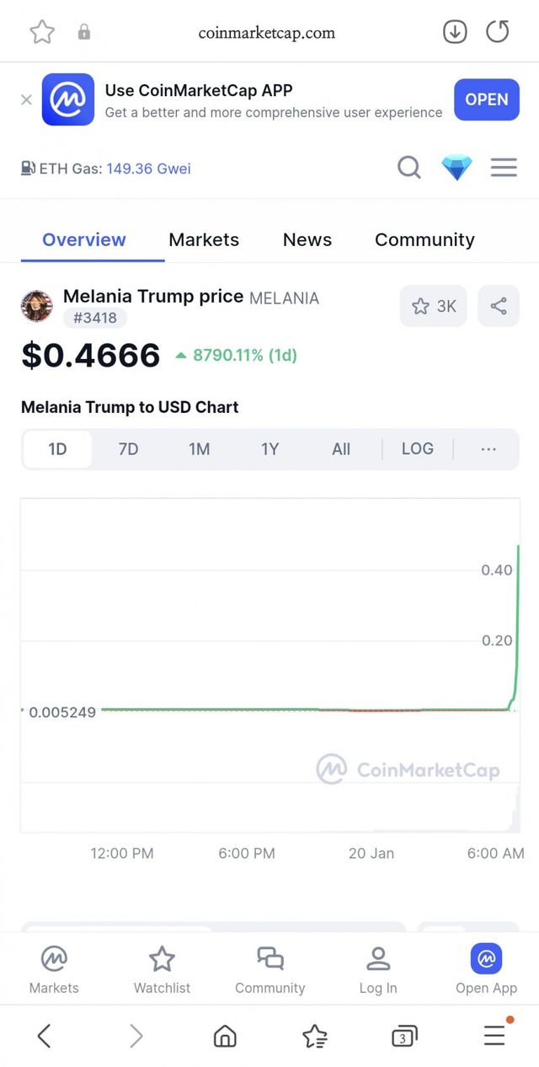
Task: Reload the page with refresh icon
Action: click(x=498, y=32)
